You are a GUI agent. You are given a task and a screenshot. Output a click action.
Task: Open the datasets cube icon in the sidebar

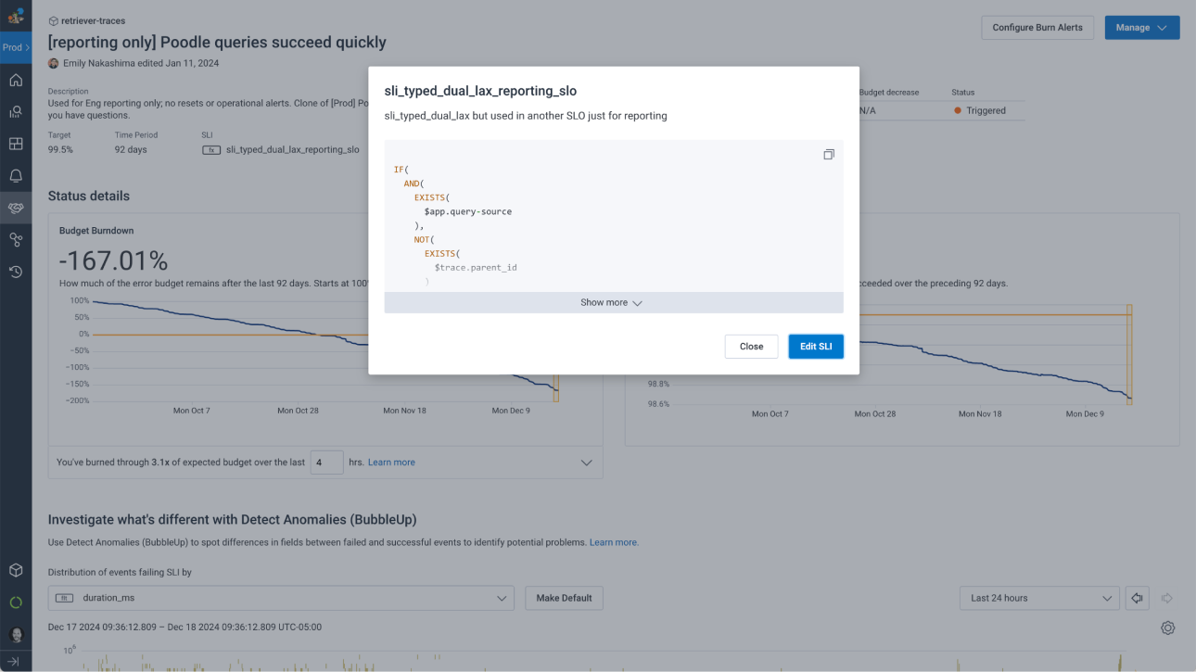coord(16,570)
